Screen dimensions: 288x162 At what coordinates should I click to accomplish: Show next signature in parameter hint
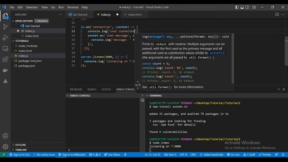pyautogui.click(x=138, y=88)
